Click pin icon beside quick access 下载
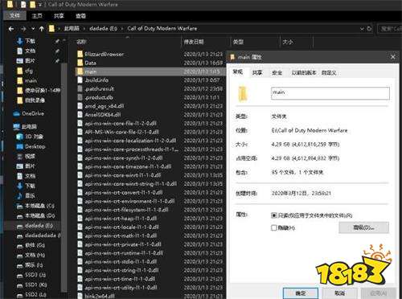 [57, 41]
